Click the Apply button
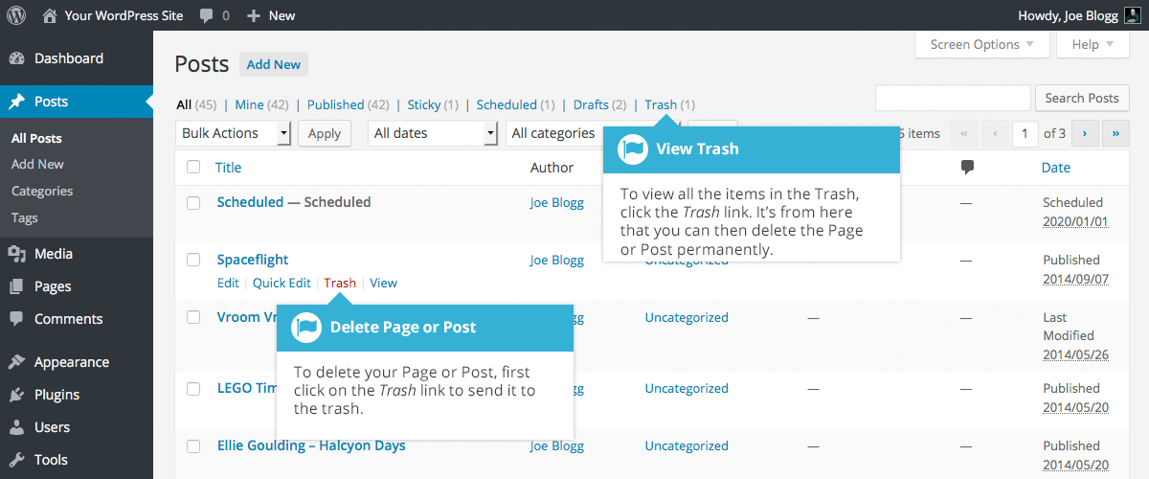 tap(325, 133)
